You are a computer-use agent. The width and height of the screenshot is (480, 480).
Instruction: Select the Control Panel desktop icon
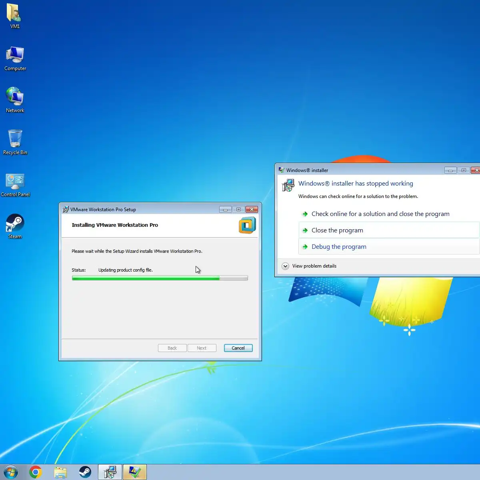click(x=15, y=185)
